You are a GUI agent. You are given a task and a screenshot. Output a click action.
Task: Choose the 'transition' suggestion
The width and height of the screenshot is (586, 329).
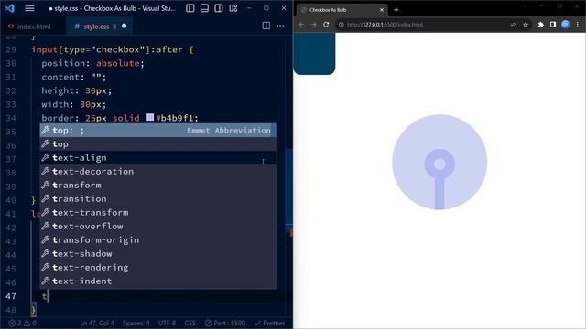[158, 199]
